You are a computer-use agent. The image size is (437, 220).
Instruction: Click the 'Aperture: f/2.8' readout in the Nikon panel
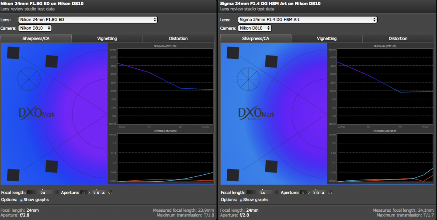pyautogui.click(x=15, y=215)
